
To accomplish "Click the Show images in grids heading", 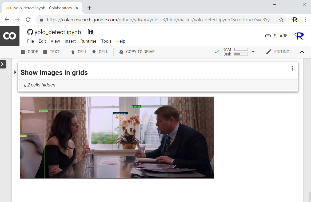I will point(54,73).
